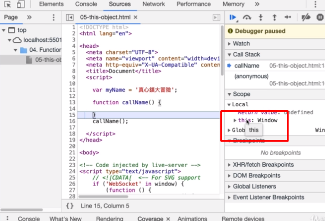Select the Page navigator tab

(x=11, y=17)
